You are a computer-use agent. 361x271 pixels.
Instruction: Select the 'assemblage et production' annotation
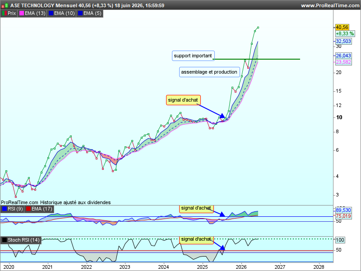209,72
